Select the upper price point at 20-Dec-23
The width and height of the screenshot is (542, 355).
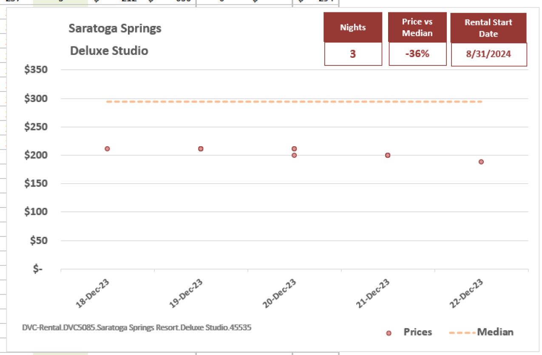(294, 149)
